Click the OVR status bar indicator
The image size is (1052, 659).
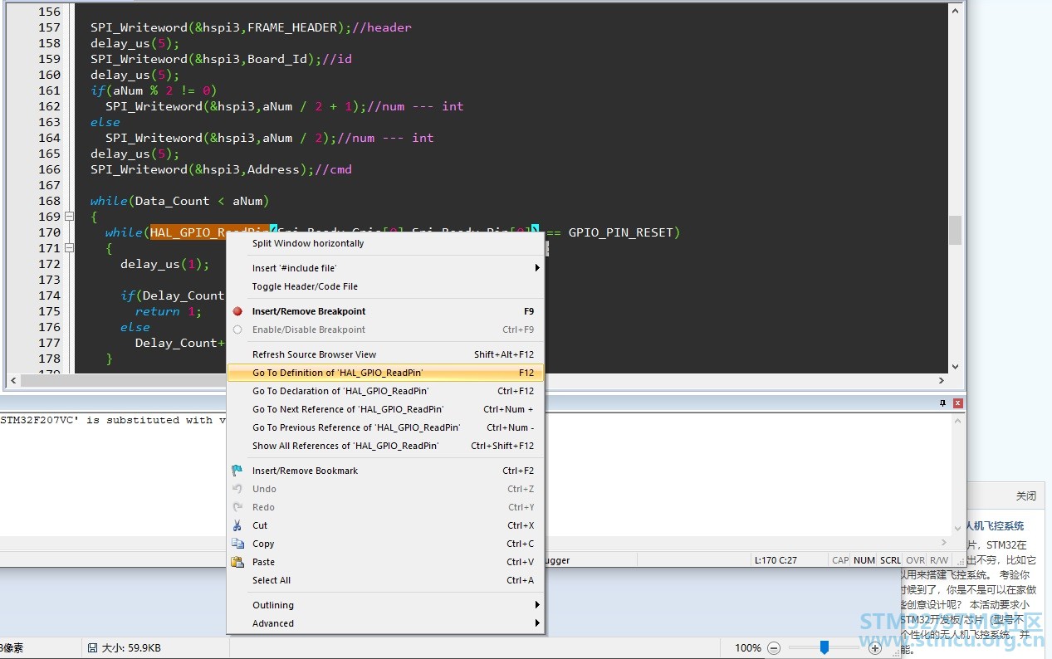click(x=915, y=560)
